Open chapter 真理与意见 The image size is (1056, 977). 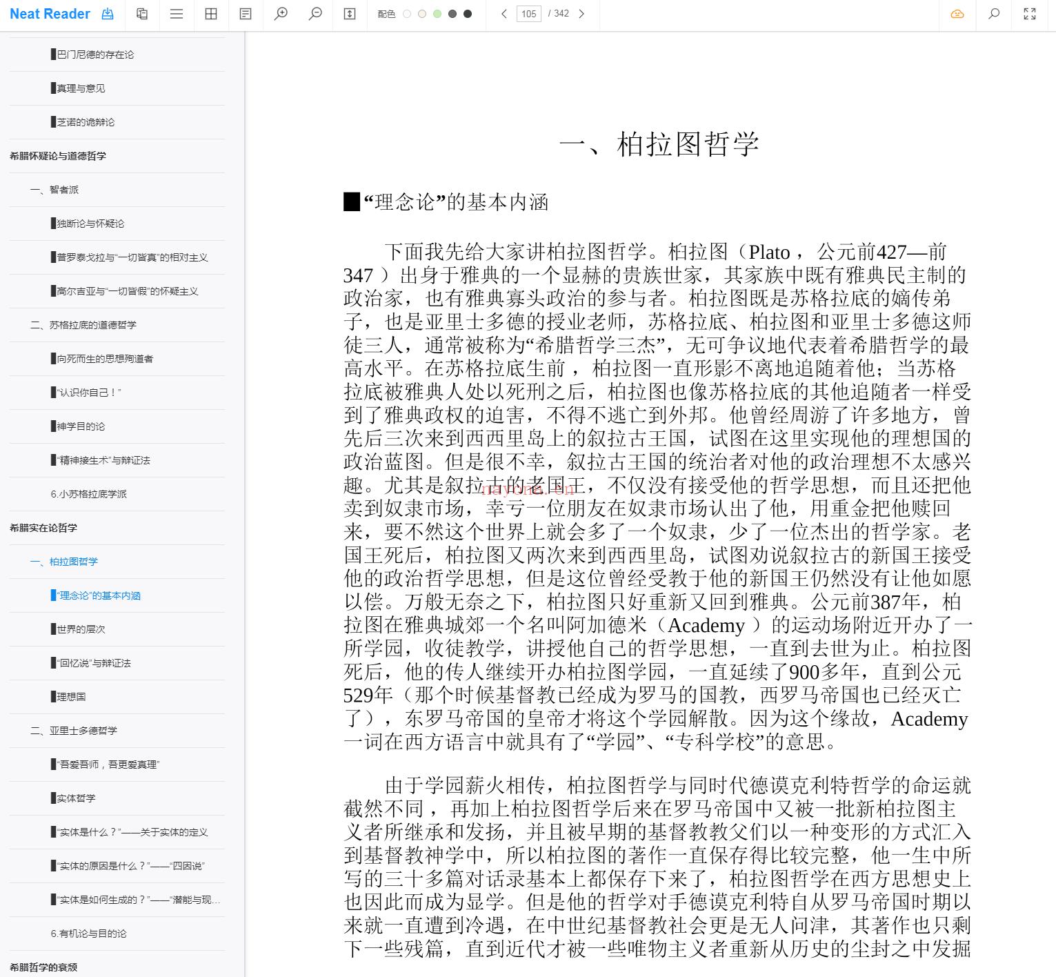pos(77,88)
